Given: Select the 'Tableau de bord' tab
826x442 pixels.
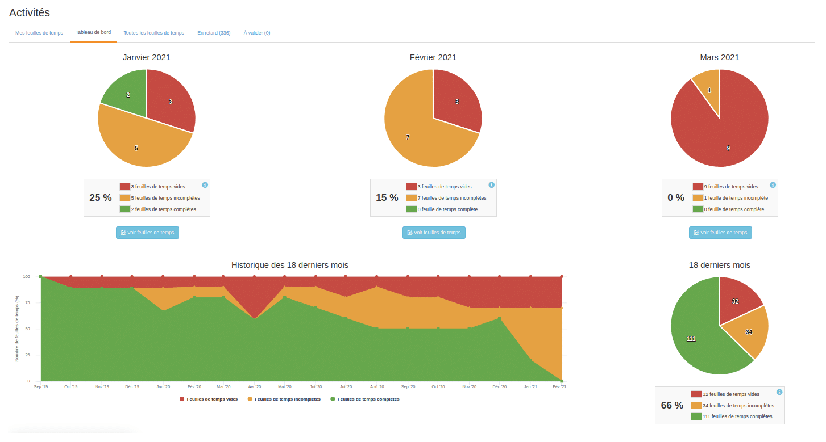Looking at the screenshot, I should [x=93, y=33].
